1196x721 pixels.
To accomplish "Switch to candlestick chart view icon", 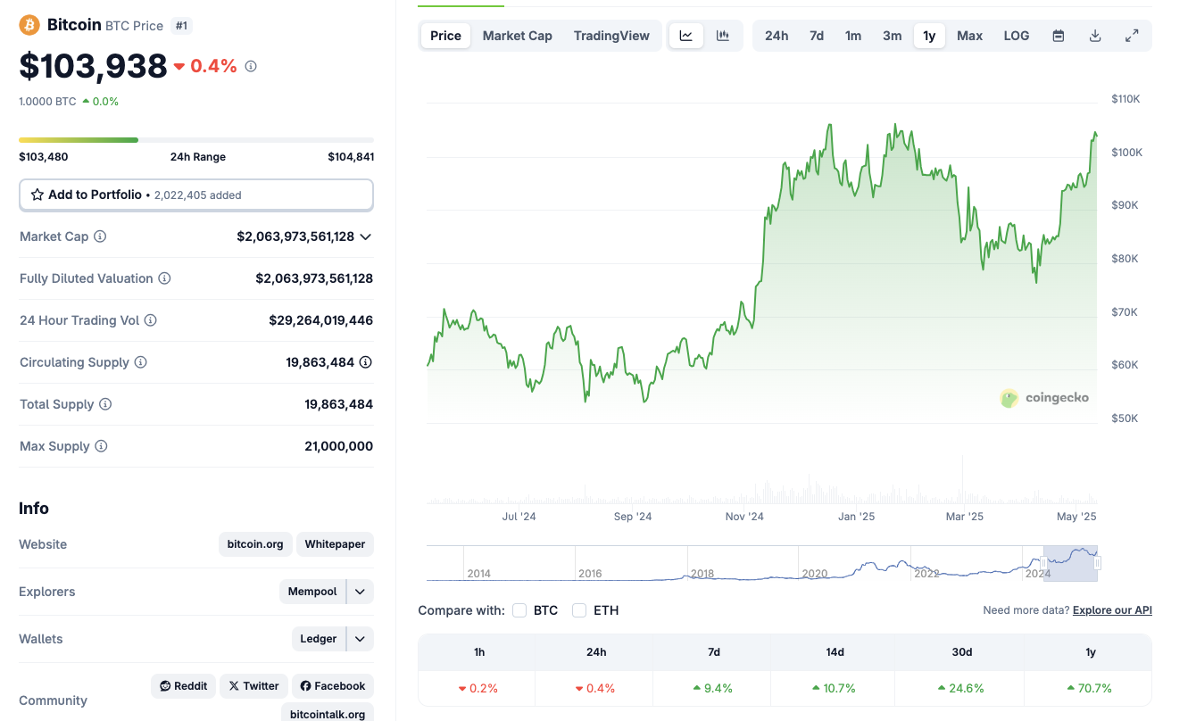I will (x=723, y=36).
